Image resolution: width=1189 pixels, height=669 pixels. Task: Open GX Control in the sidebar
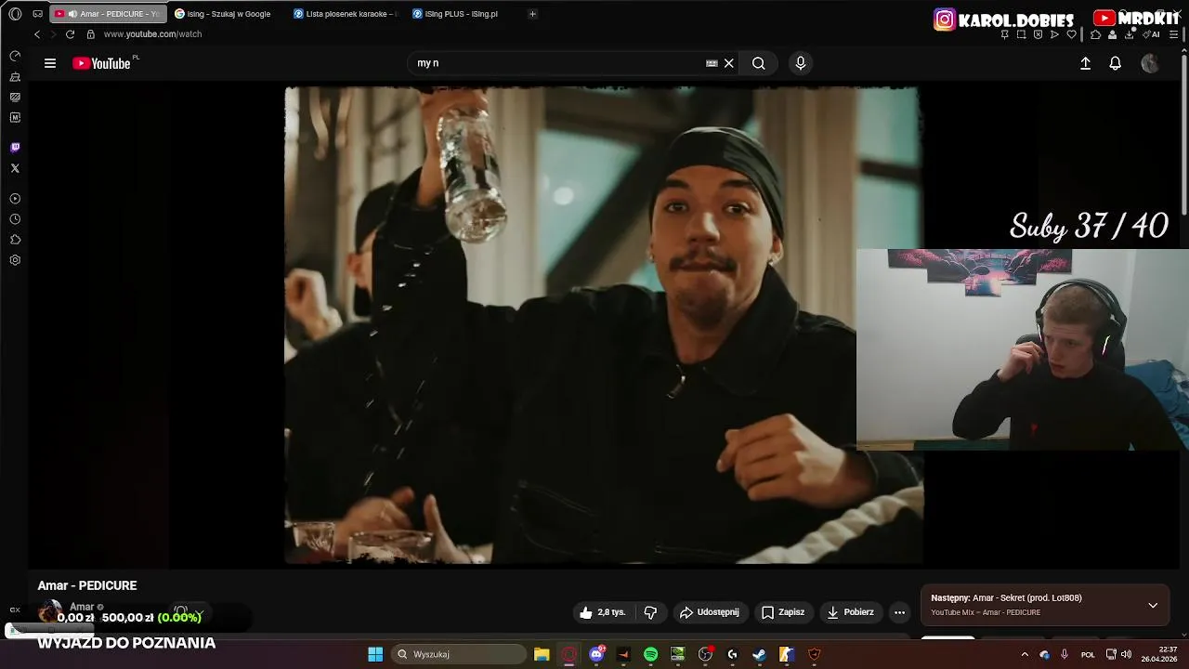click(x=15, y=56)
